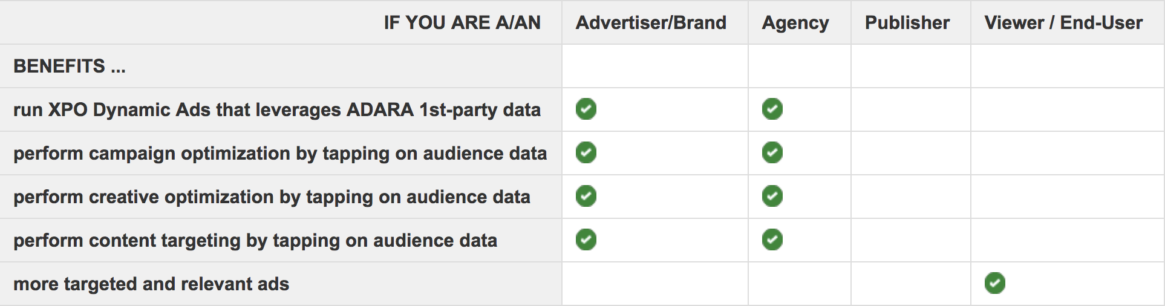Click Agency checkmark for campaign optimization row

coord(772,153)
